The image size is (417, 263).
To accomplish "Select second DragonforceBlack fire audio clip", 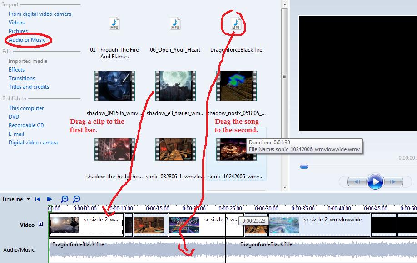I will pos(321,249).
